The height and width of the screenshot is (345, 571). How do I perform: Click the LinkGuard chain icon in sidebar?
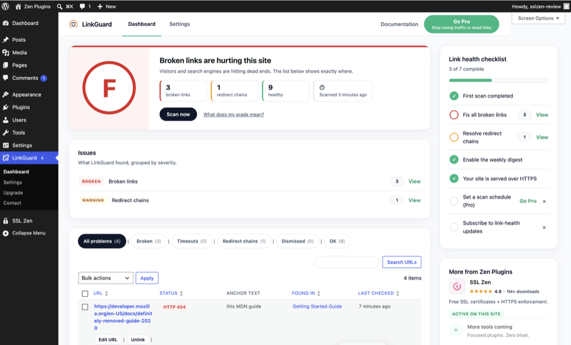click(6, 157)
